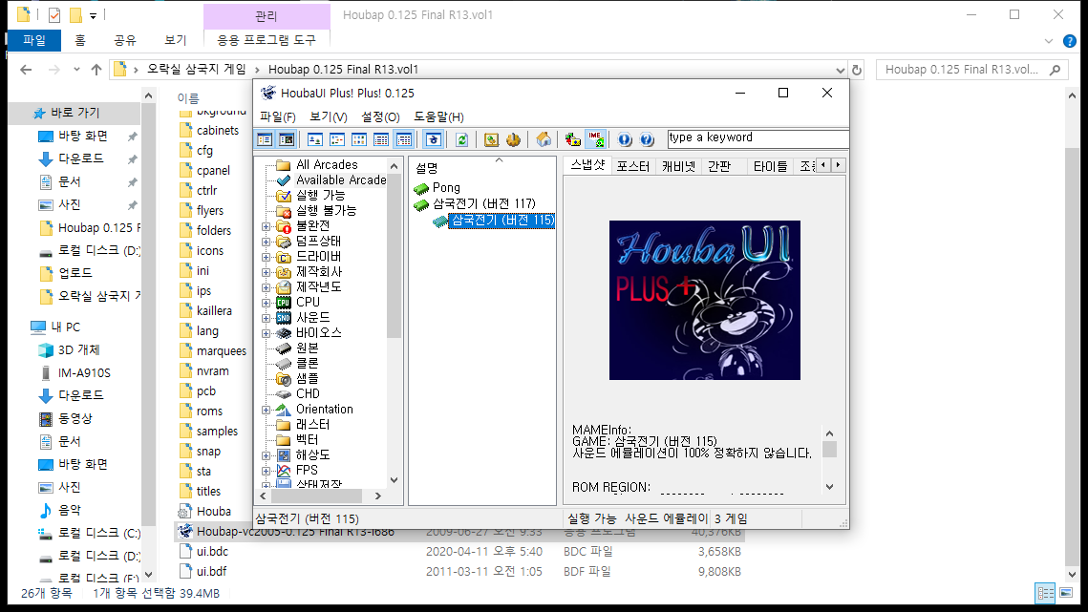Image resolution: width=1088 pixels, height=612 pixels.
Task: Click the blue exclamation about icon
Action: [625, 139]
